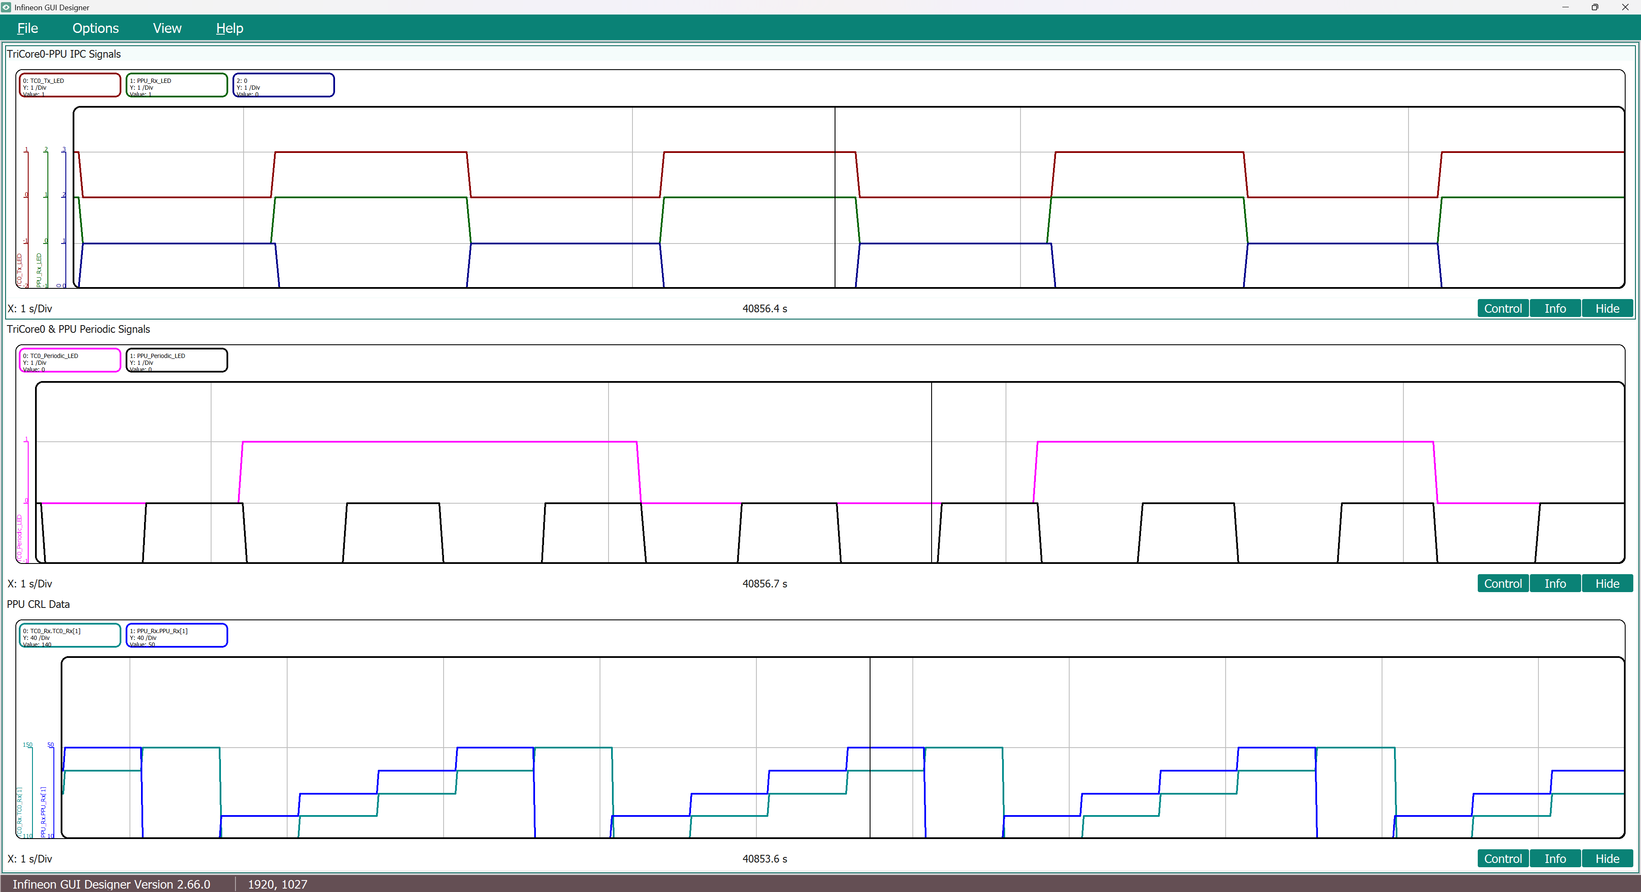Open Info for PPU CRL Data plot
1641x892 pixels.
1554,859
